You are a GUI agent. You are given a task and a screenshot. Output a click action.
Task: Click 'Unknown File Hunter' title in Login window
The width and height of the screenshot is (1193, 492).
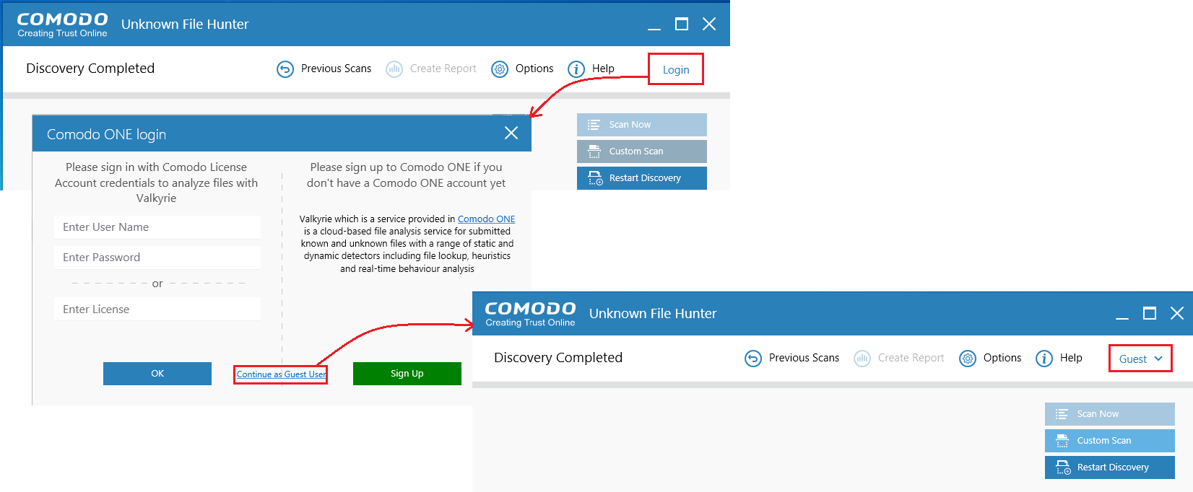tap(185, 25)
